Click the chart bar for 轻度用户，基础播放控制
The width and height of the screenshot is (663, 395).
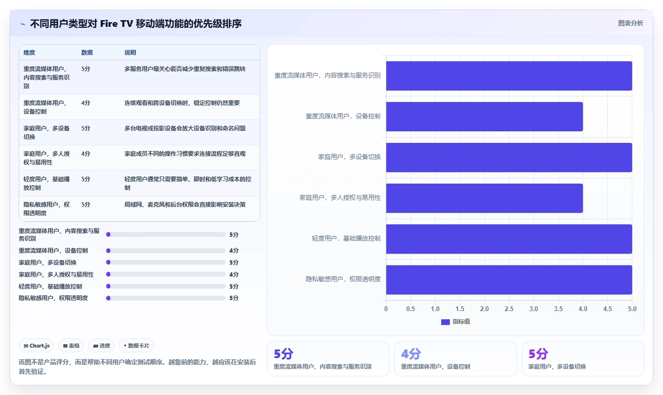(x=509, y=239)
